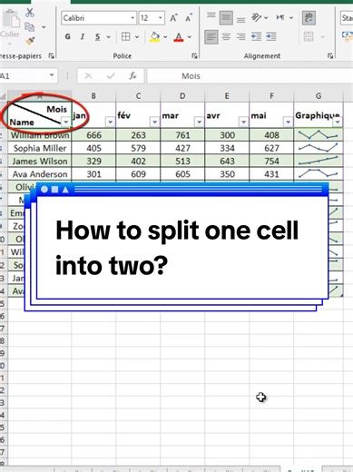Increase indent icon
Image resolution: width=353 pixels, height=472 pixels.
tap(271, 37)
